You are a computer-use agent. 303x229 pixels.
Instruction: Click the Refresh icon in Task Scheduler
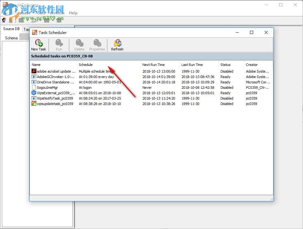click(x=117, y=45)
